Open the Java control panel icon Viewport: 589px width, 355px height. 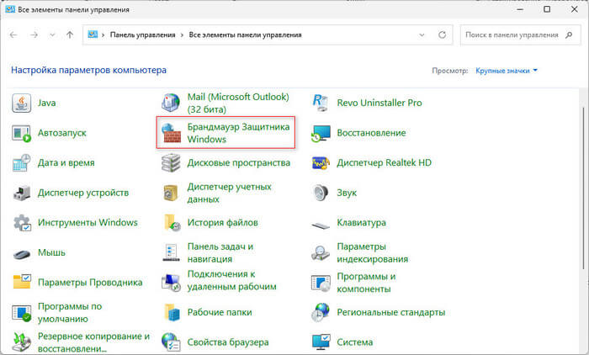22,103
